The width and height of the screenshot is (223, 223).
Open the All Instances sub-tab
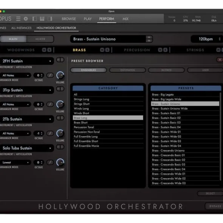(x=22, y=28)
